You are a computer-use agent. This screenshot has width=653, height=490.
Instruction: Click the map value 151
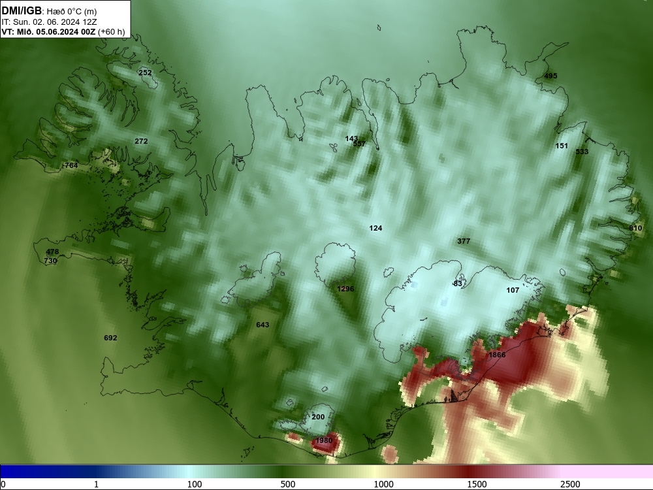(562, 146)
